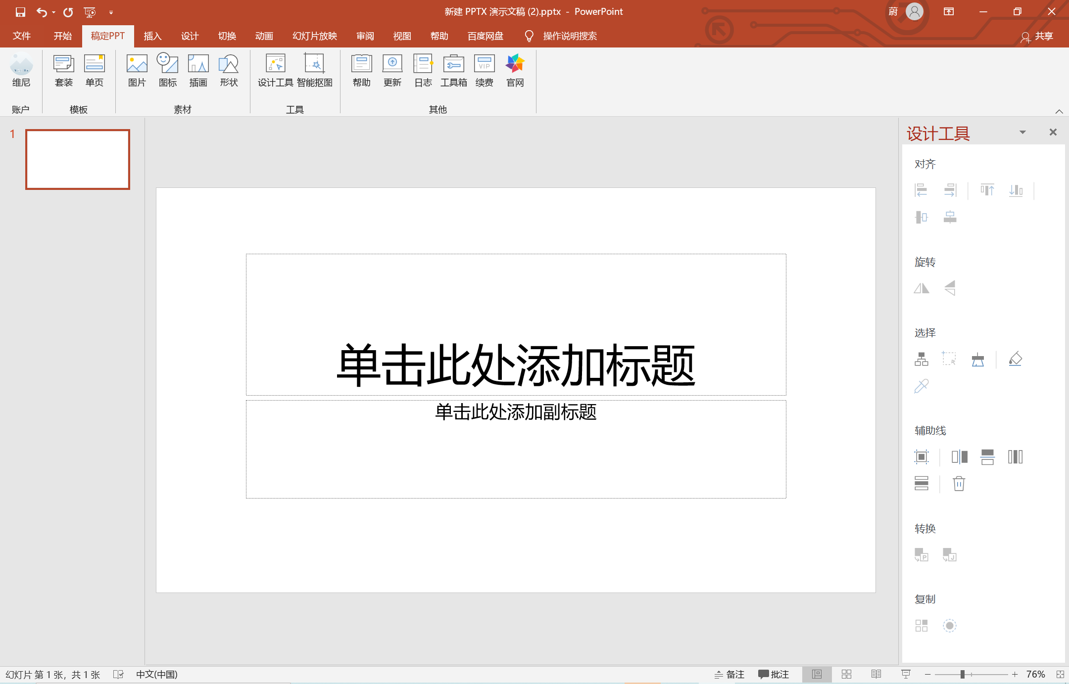Open the 工具箱 toolbox icon
This screenshot has height=684, width=1069.
pos(454,71)
